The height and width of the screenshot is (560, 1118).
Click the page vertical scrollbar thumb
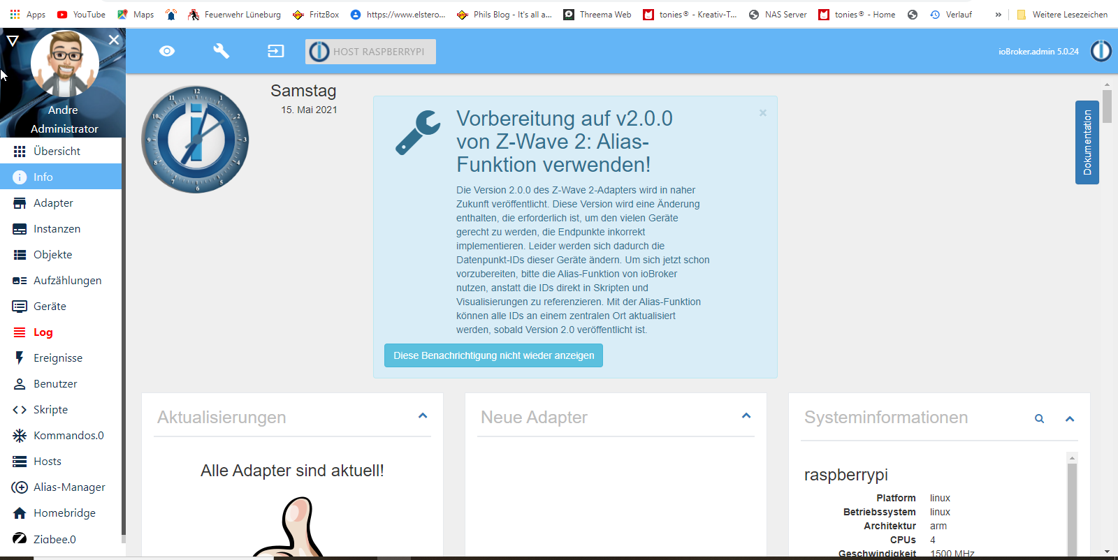point(1107,106)
